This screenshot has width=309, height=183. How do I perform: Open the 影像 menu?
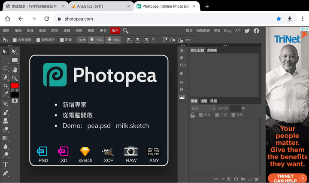30,30
